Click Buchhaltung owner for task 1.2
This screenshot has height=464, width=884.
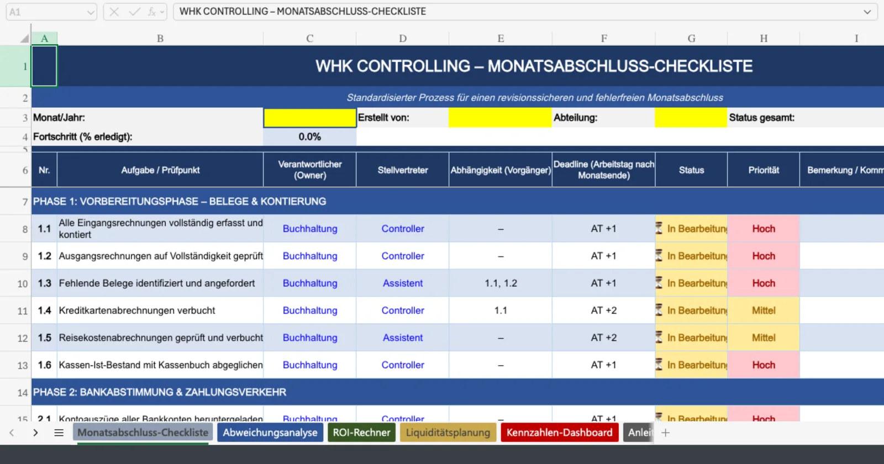[310, 256]
